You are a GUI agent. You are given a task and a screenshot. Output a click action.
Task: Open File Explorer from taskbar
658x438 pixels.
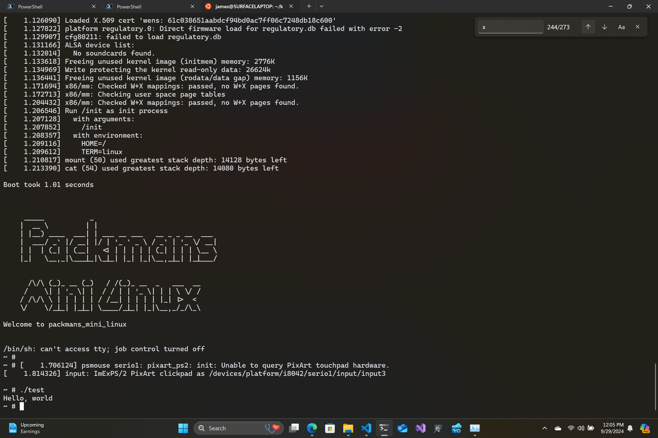point(348,428)
